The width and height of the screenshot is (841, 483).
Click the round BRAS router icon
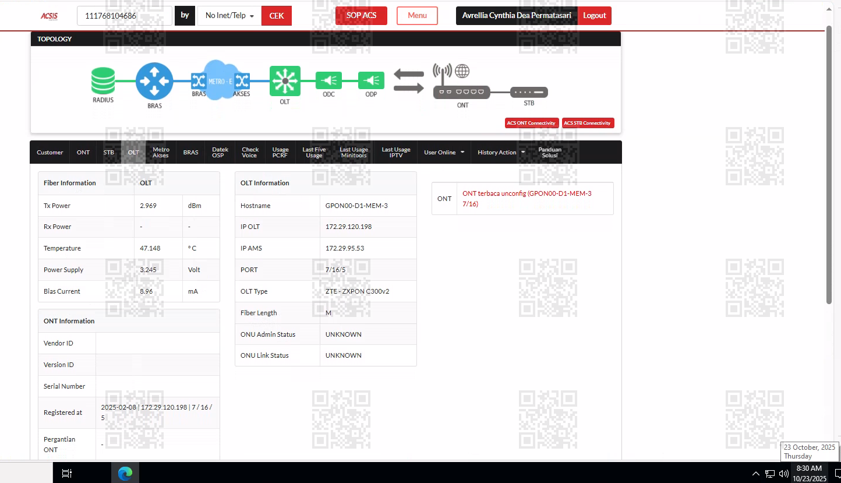pos(154,81)
